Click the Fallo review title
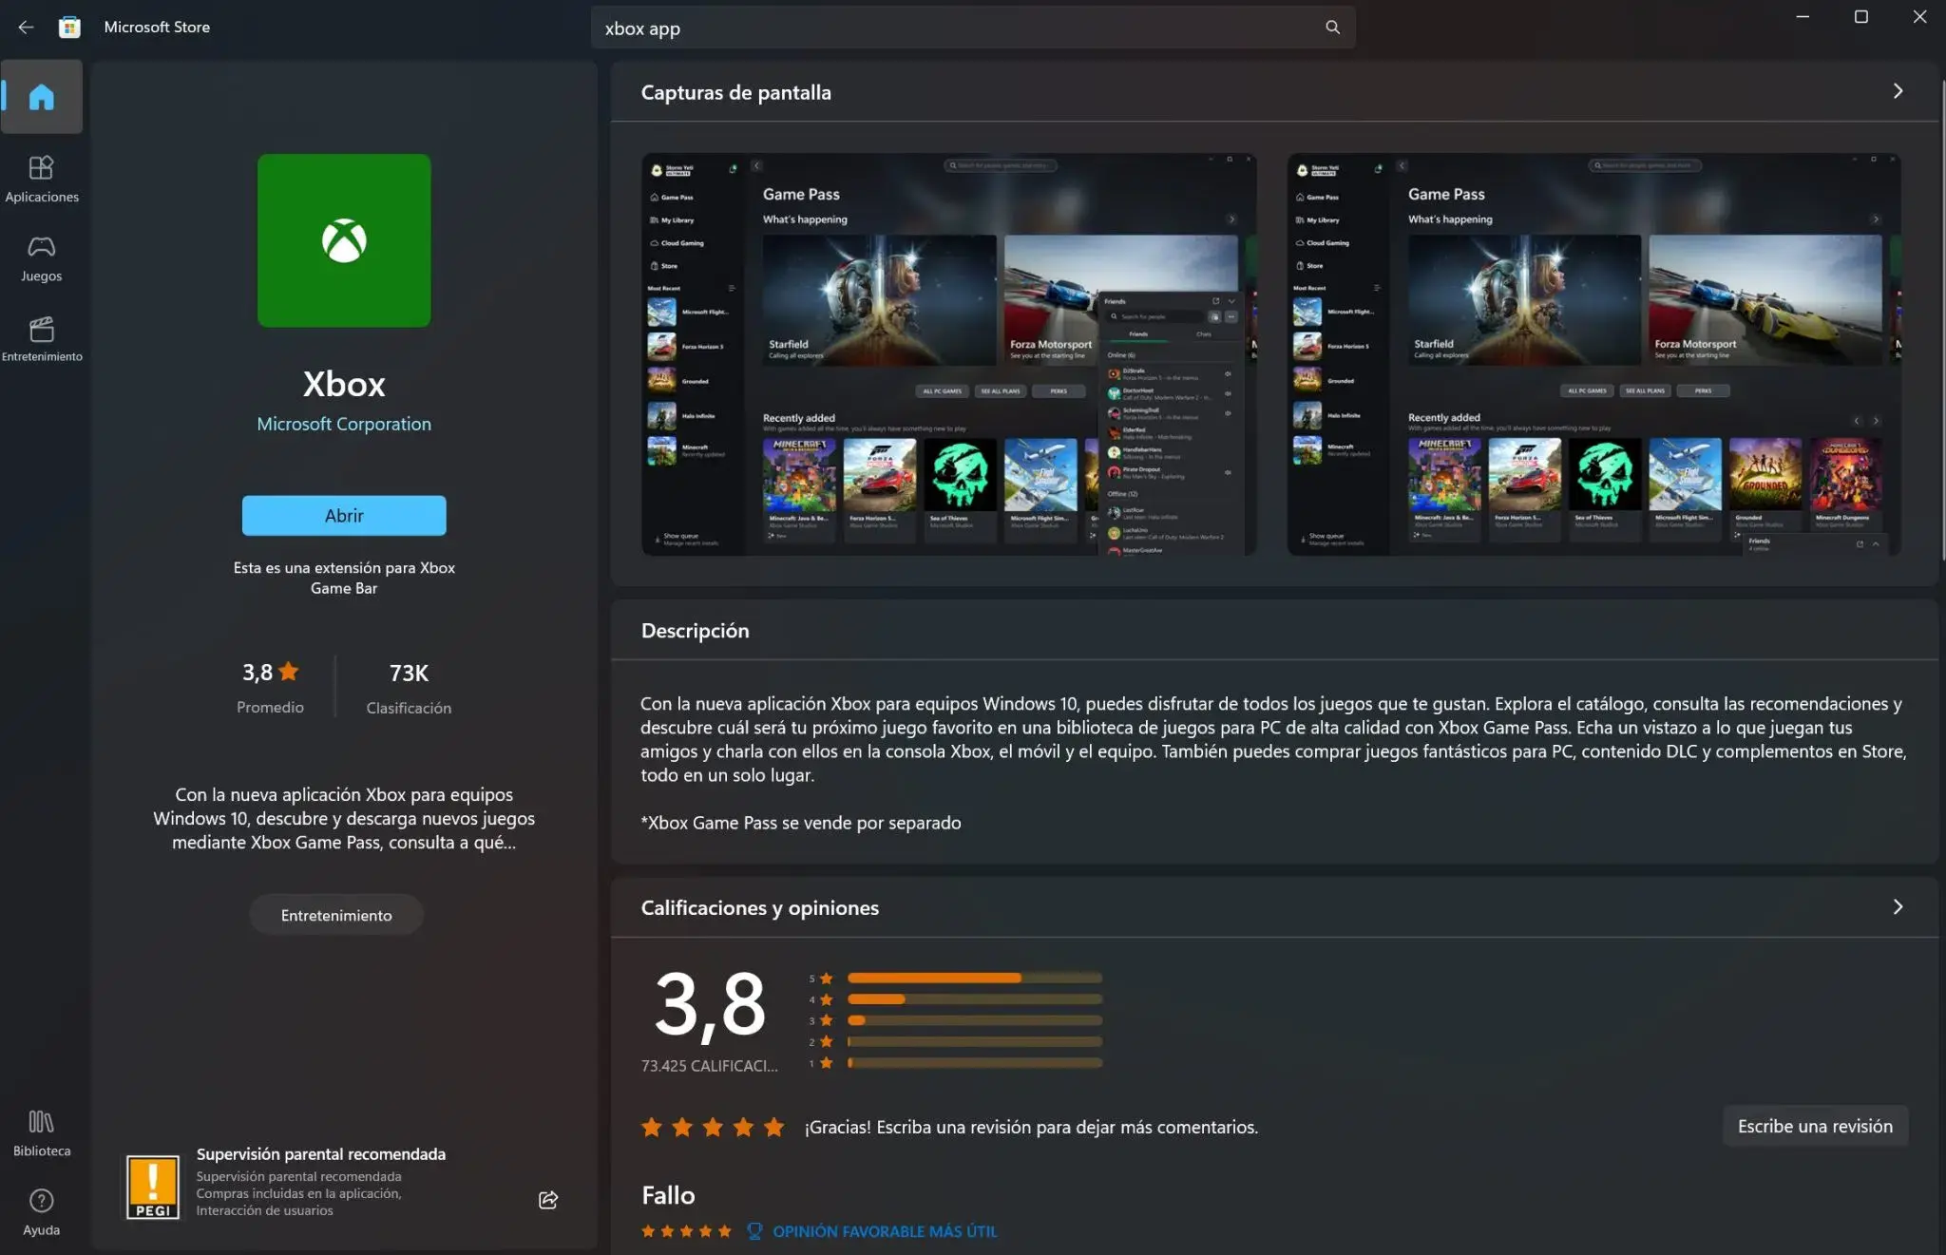This screenshot has height=1255, width=1946. point(668,1195)
